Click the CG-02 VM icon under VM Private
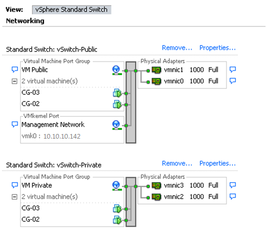 [117, 220]
